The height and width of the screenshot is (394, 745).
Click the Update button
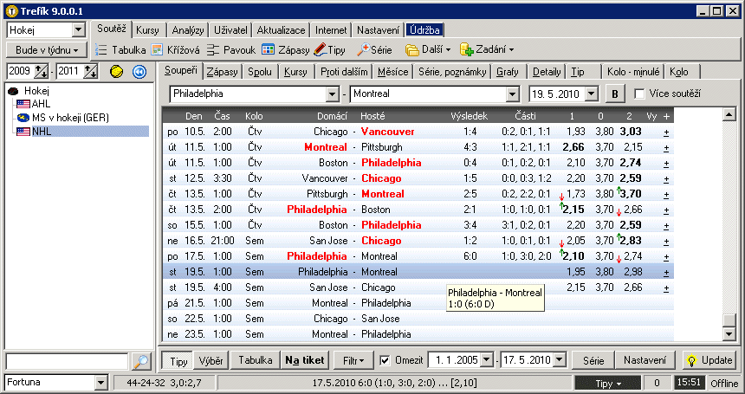click(709, 360)
